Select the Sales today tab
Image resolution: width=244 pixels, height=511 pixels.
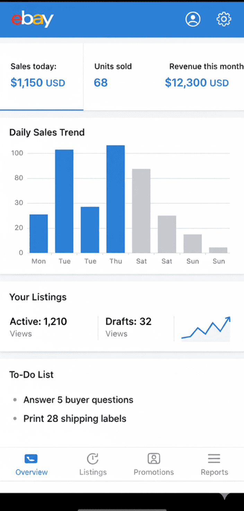[38, 75]
